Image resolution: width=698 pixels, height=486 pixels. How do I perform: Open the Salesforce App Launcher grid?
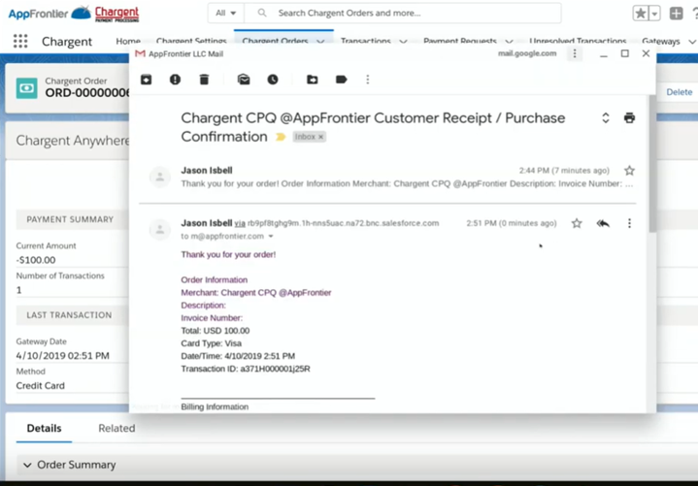[20, 42]
